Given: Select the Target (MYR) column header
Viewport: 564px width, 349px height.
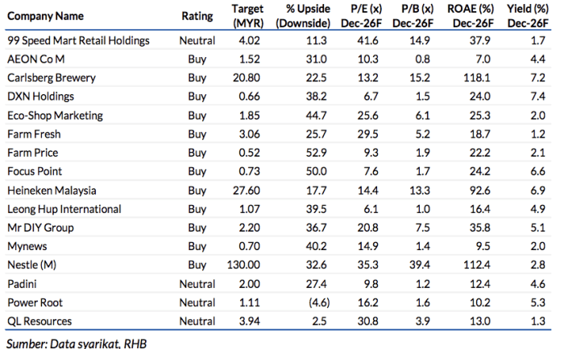Looking at the screenshot, I should 247,15.
